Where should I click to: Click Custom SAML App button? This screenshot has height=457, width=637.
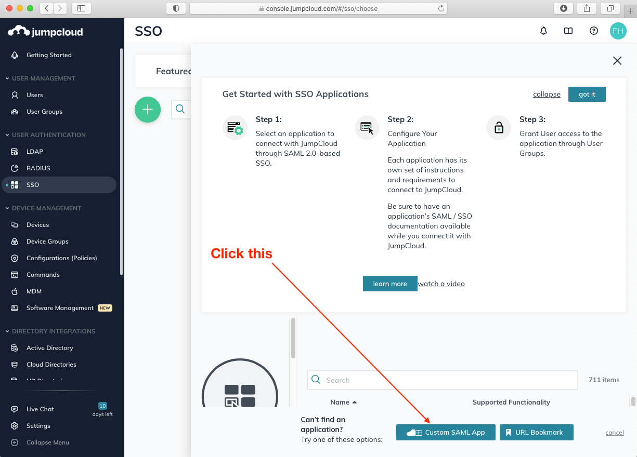[446, 432]
